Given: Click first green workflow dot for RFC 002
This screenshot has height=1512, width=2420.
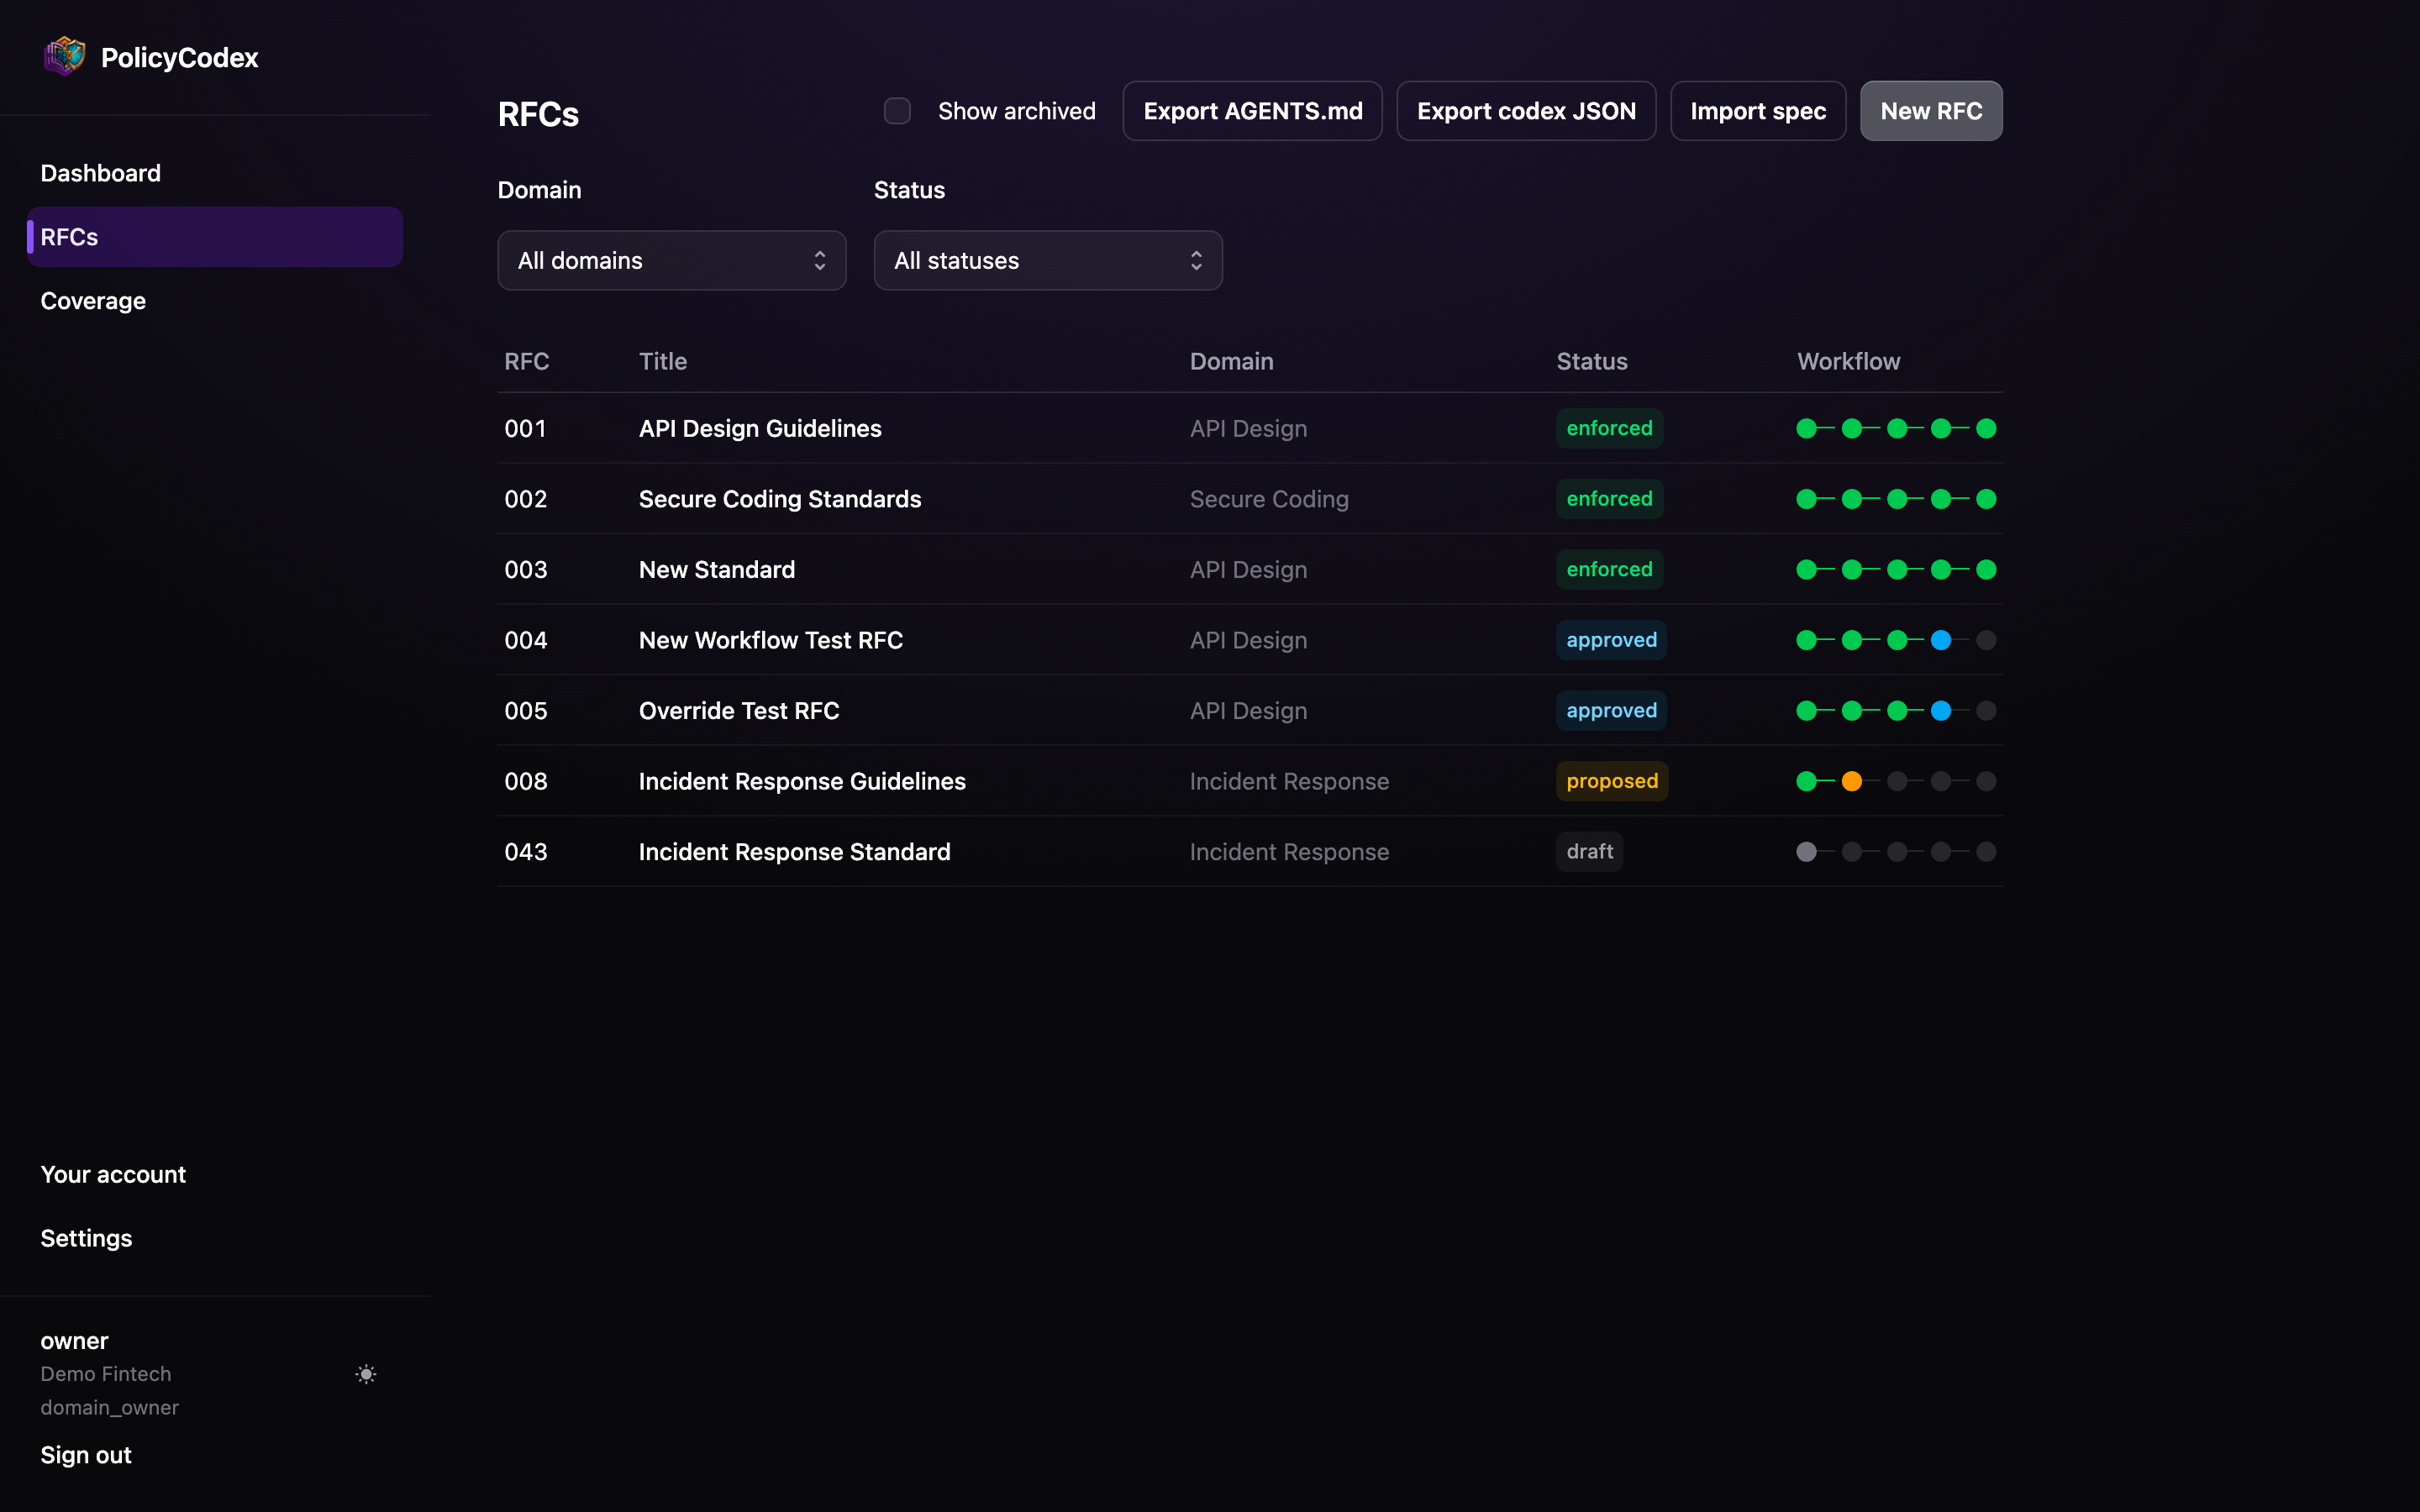Looking at the screenshot, I should point(1806,499).
